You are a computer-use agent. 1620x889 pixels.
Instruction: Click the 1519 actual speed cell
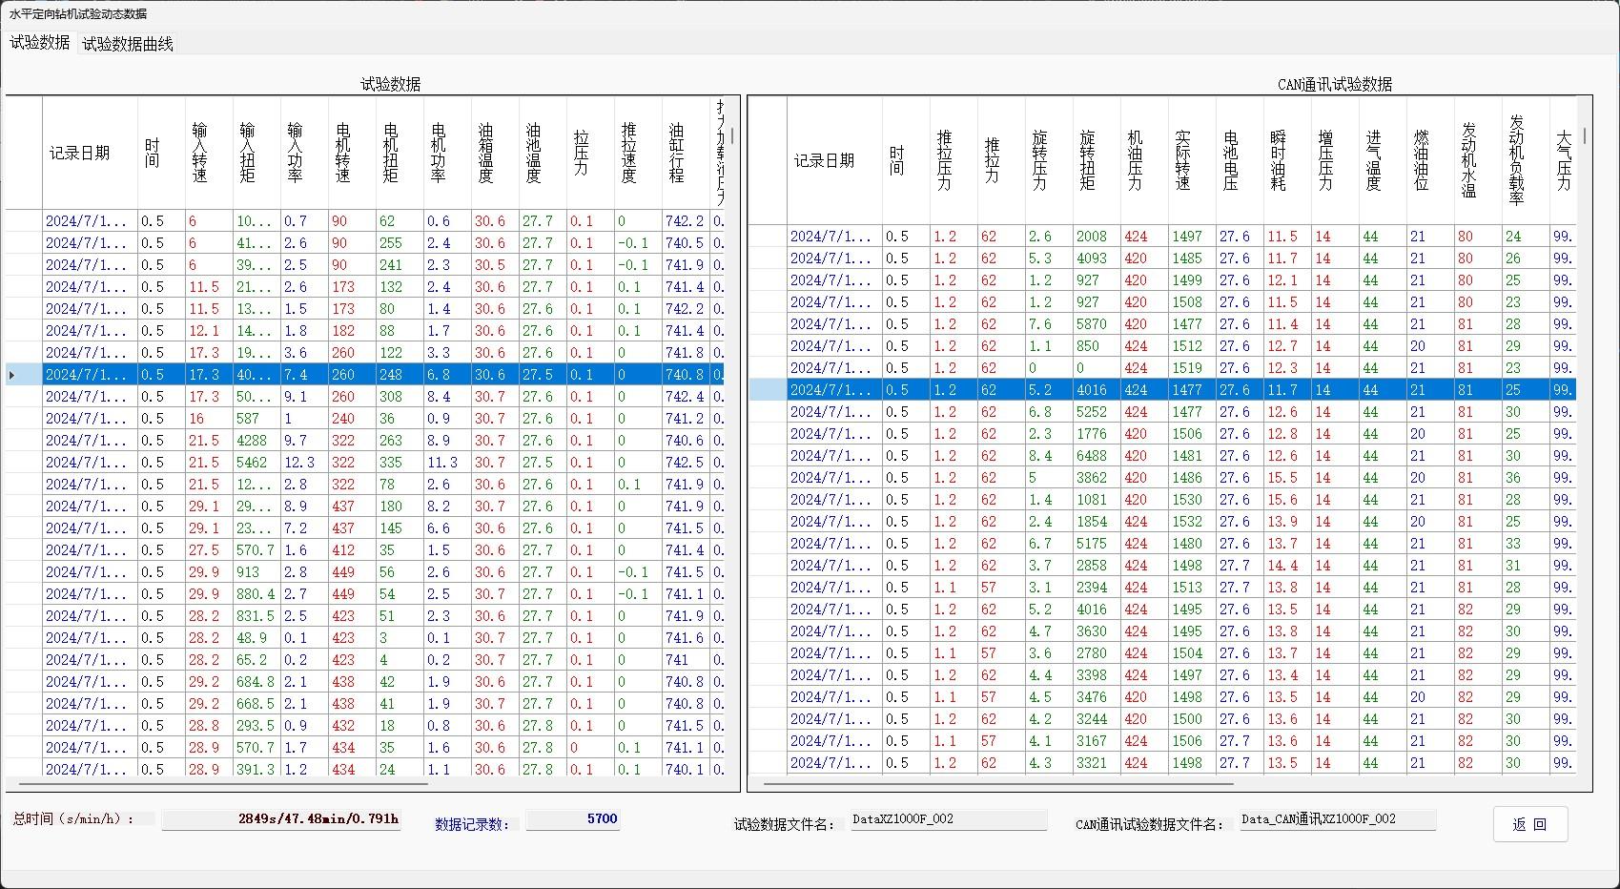pyautogui.click(x=1192, y=368)
